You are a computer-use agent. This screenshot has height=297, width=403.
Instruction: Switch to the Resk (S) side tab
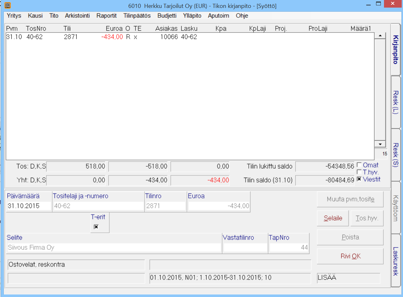[x=395, y=155]
